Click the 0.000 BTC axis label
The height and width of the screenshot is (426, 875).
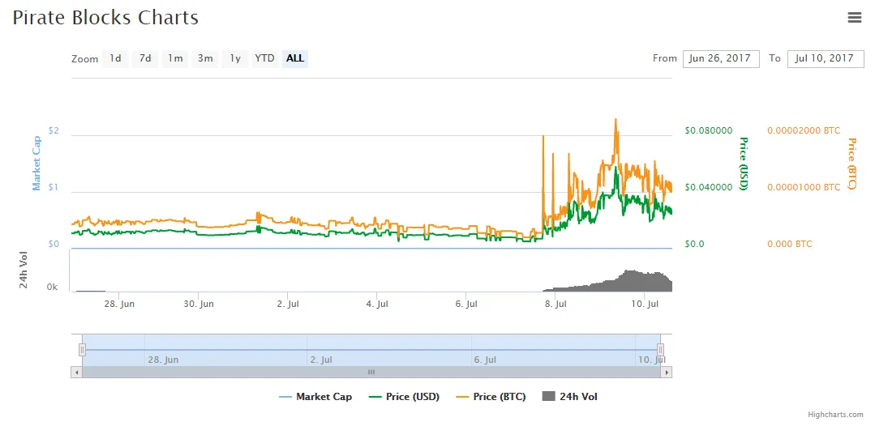tap(790, 245)
